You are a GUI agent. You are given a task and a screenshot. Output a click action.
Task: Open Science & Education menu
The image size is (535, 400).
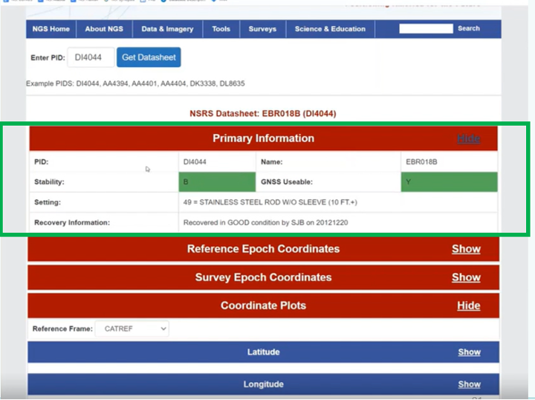click(x=330, y=29)
